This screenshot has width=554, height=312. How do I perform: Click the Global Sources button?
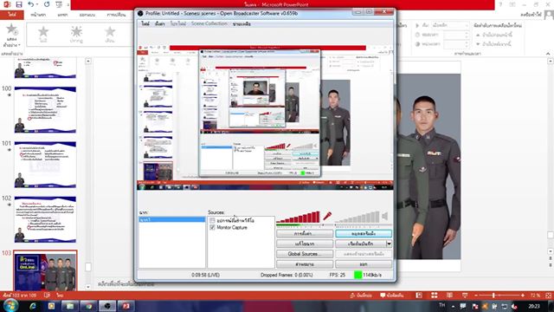305,254
